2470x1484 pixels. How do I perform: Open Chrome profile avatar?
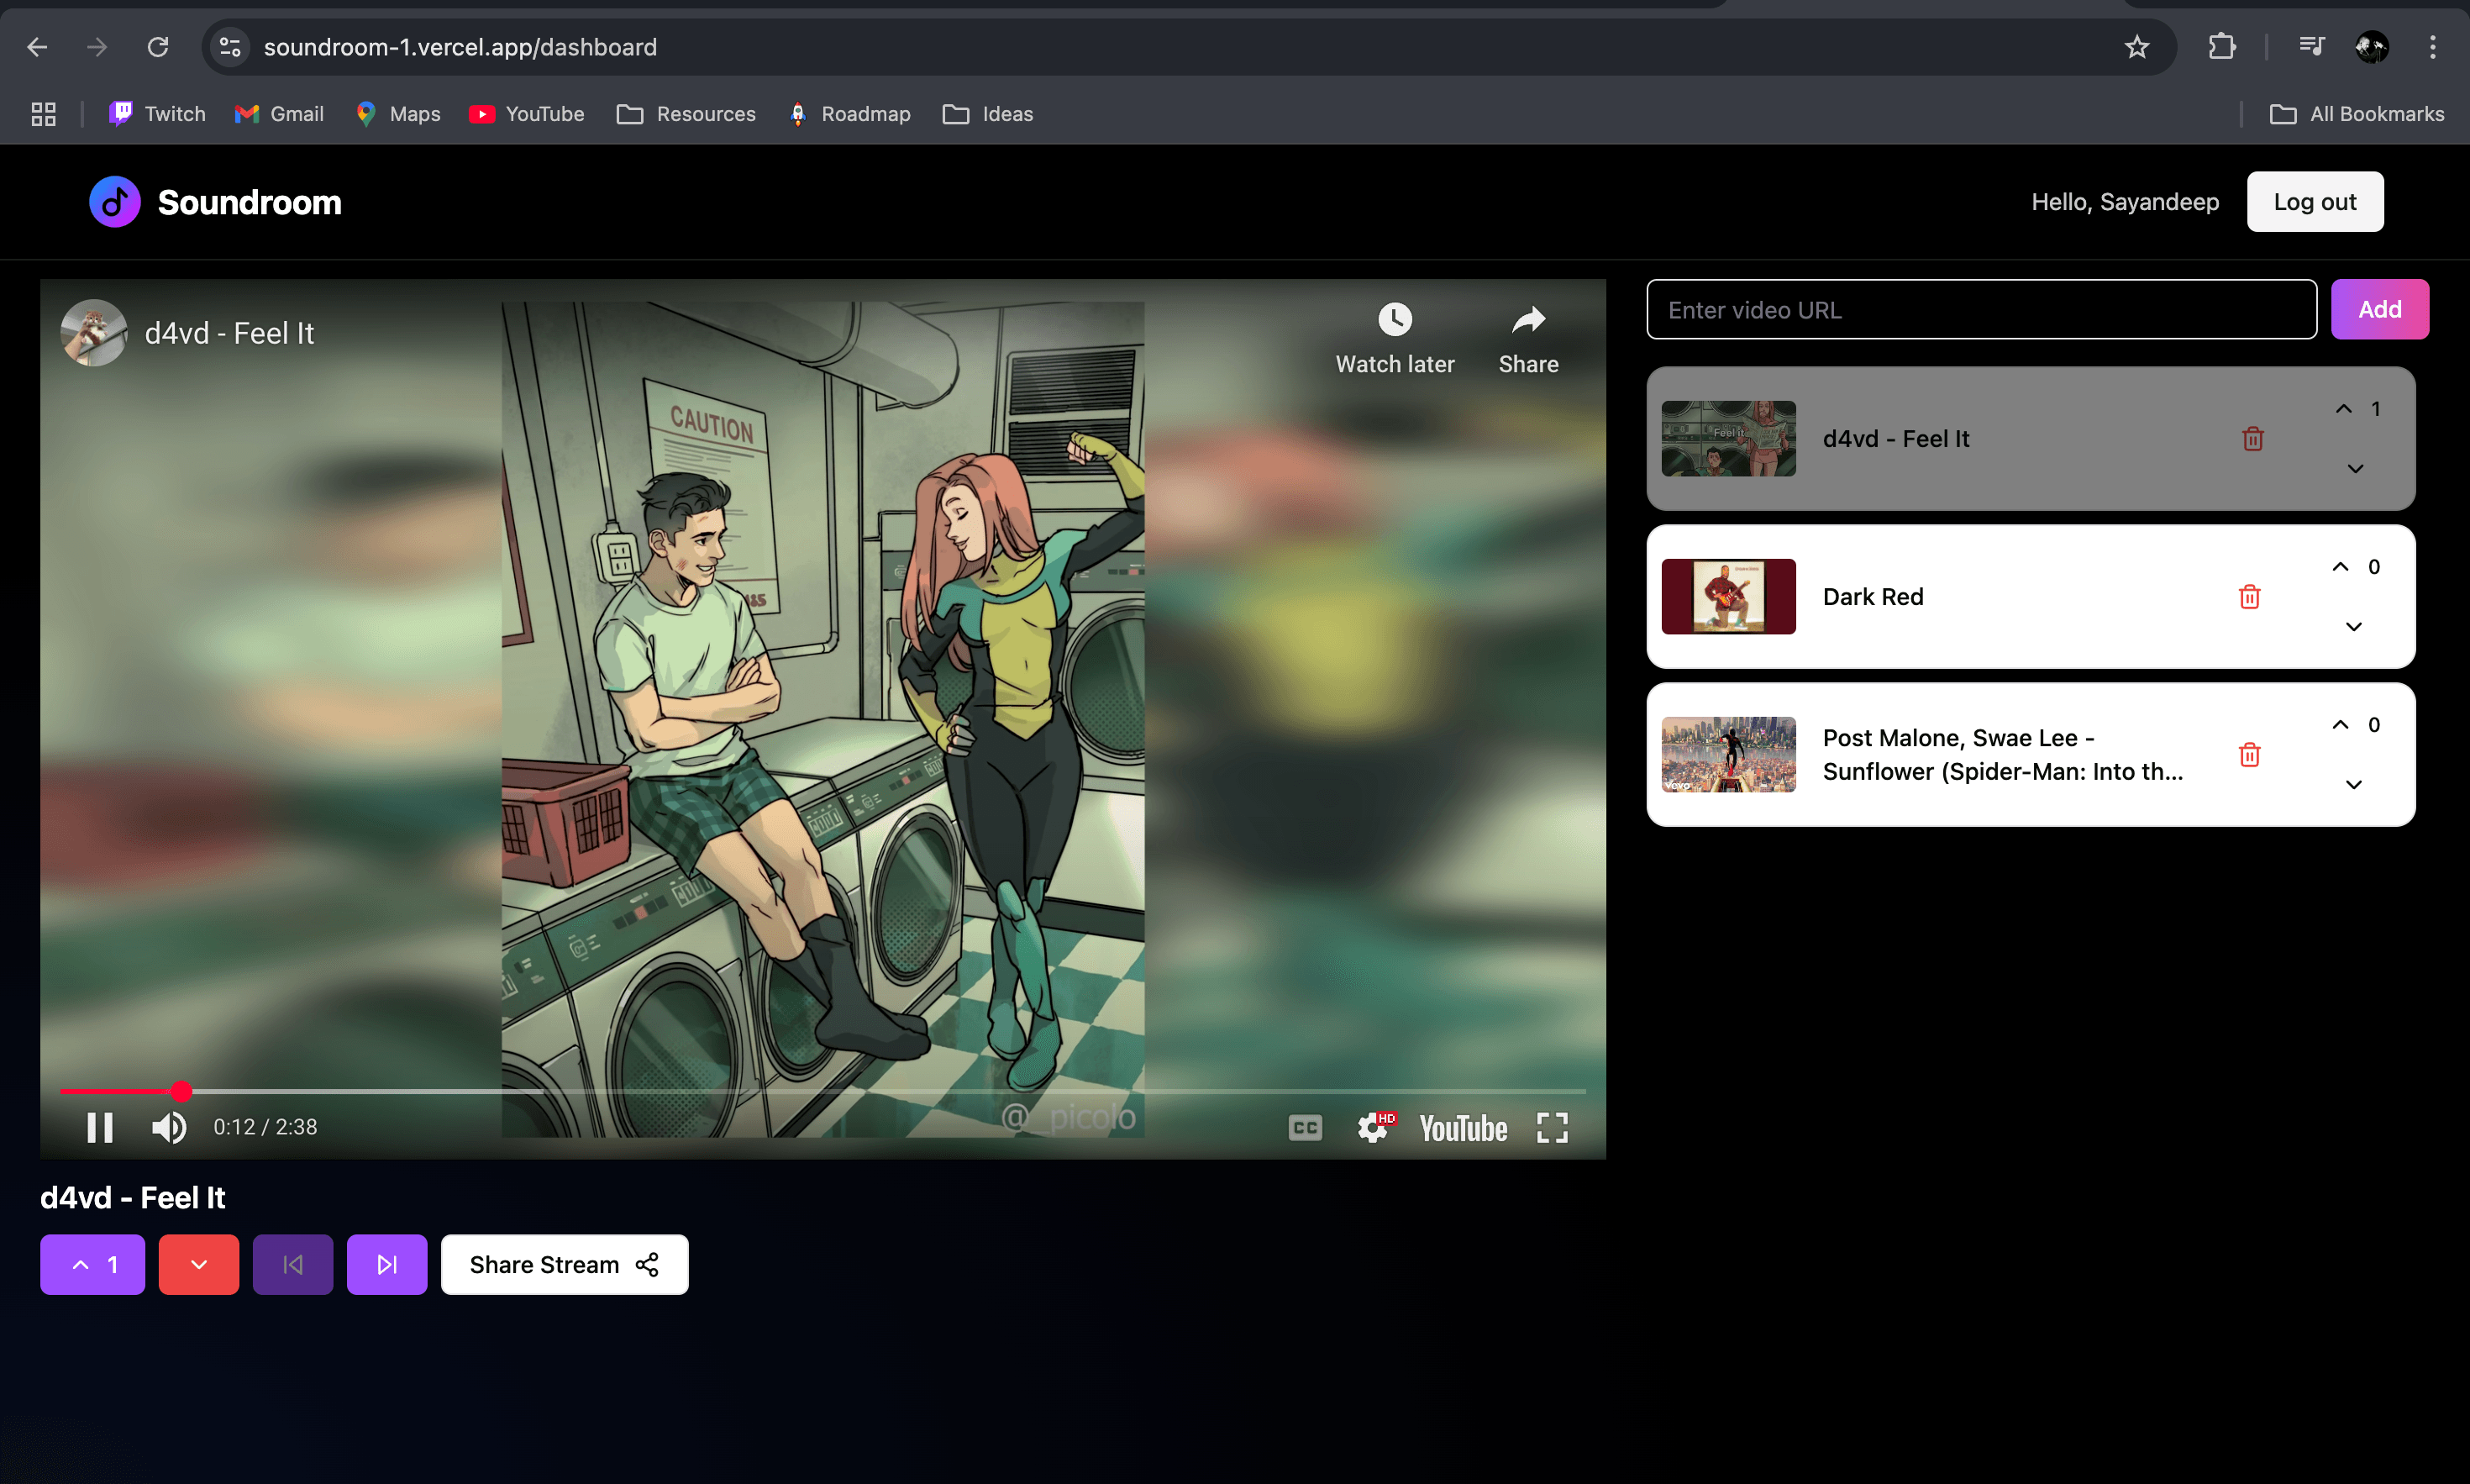(2372, 47)
